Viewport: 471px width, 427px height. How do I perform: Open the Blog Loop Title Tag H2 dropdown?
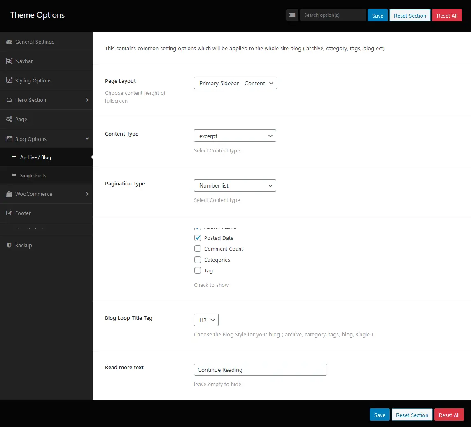pyautogui.click(x=206, y=320)
